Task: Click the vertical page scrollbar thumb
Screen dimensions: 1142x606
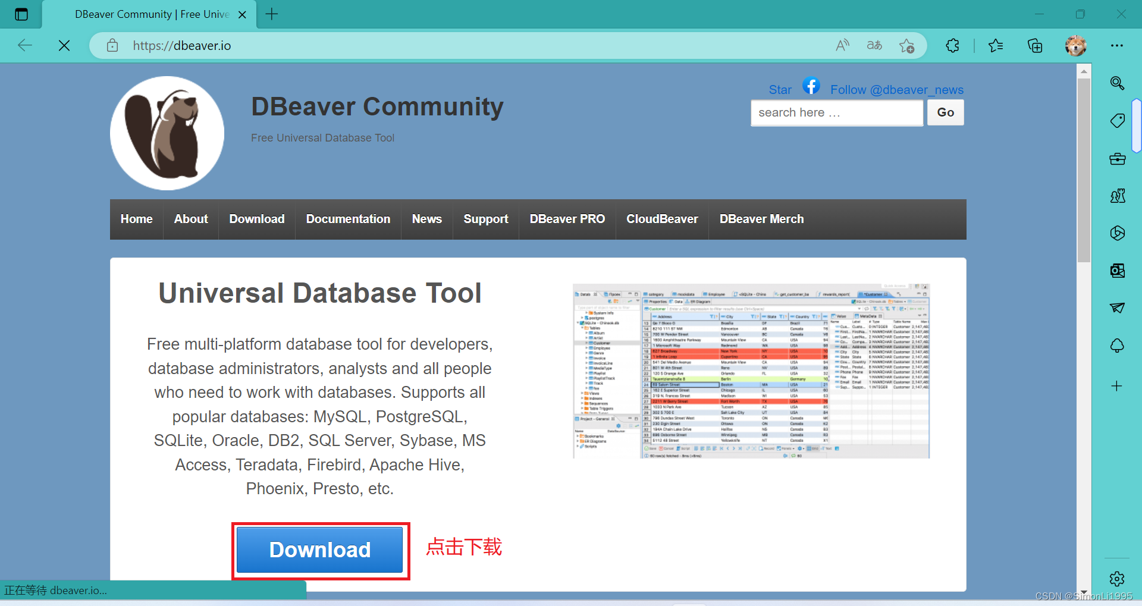Action: 1084,170
